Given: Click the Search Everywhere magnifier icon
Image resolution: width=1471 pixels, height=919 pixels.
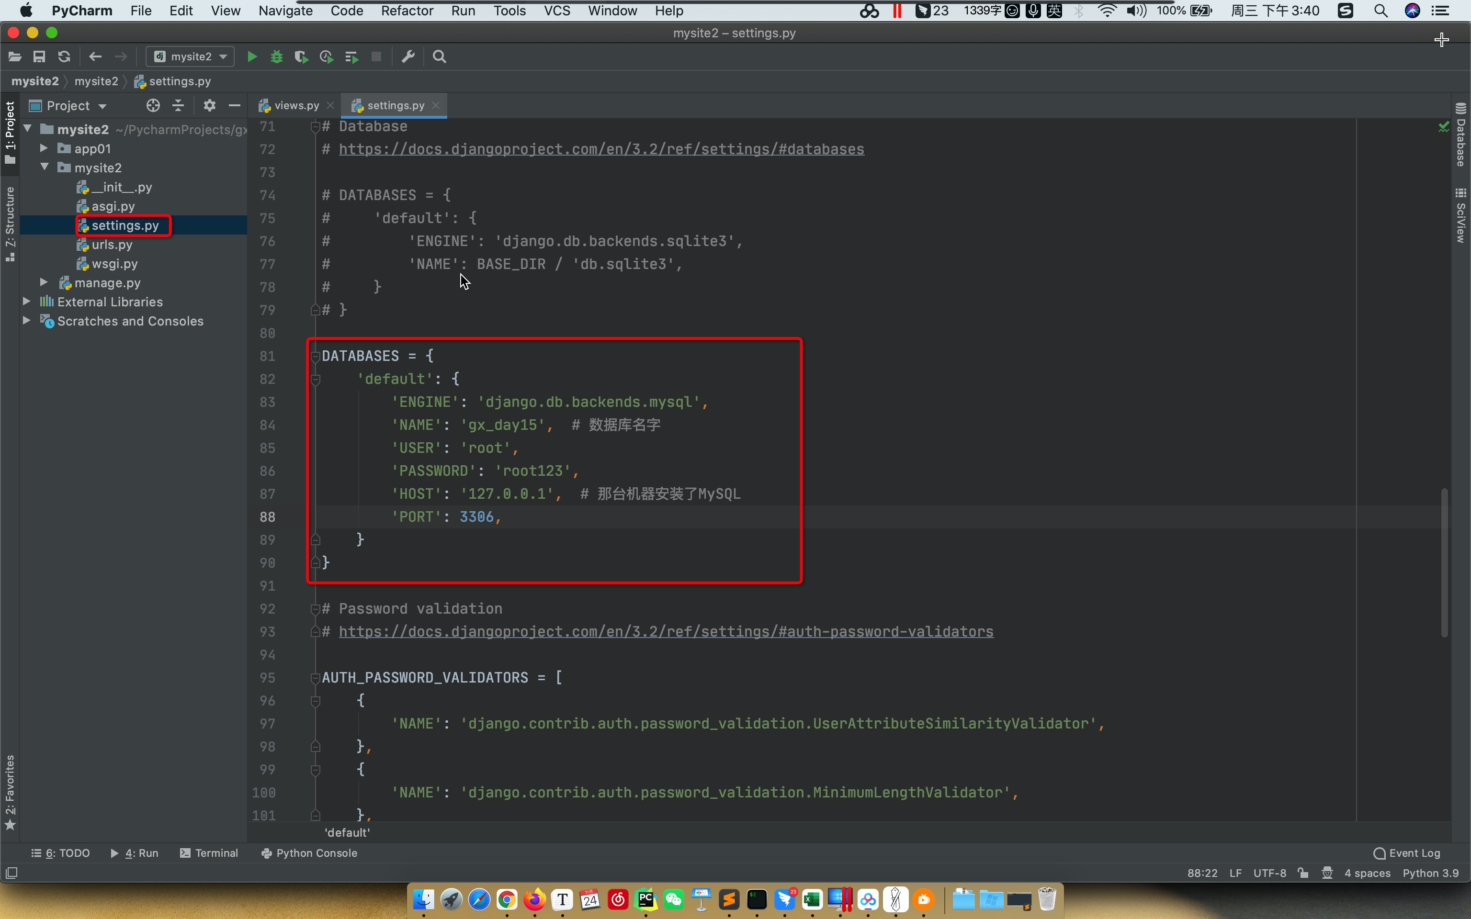Looking at the screenshot, I should 440,56.
